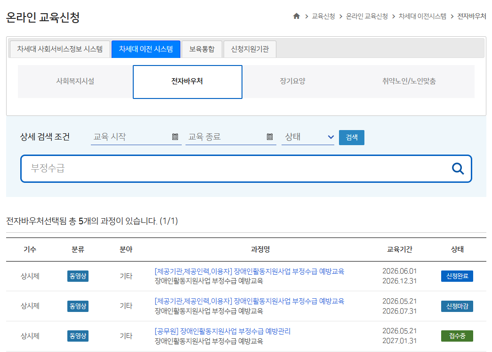Image resolution: width=492 pixels, height=352 pixels.
Task: Open calendar picker for 교육 종료 date
Action: (269, 137)
